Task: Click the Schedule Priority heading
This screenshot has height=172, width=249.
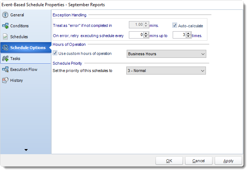Action: 67,63
